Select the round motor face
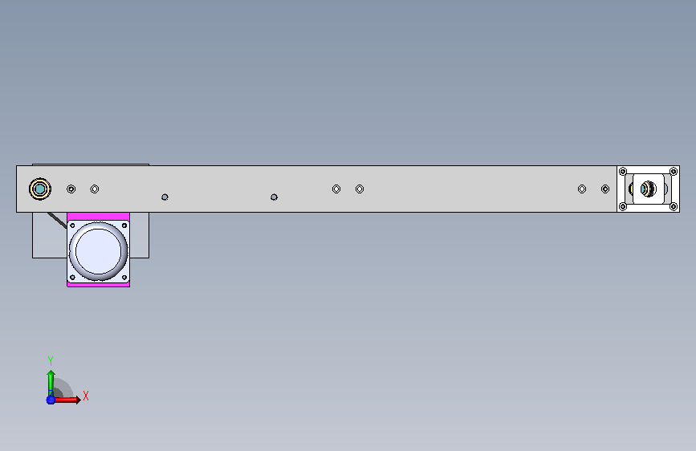 click(98, 251)
